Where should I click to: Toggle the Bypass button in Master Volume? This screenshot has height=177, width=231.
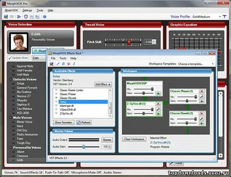pos(107,140)
